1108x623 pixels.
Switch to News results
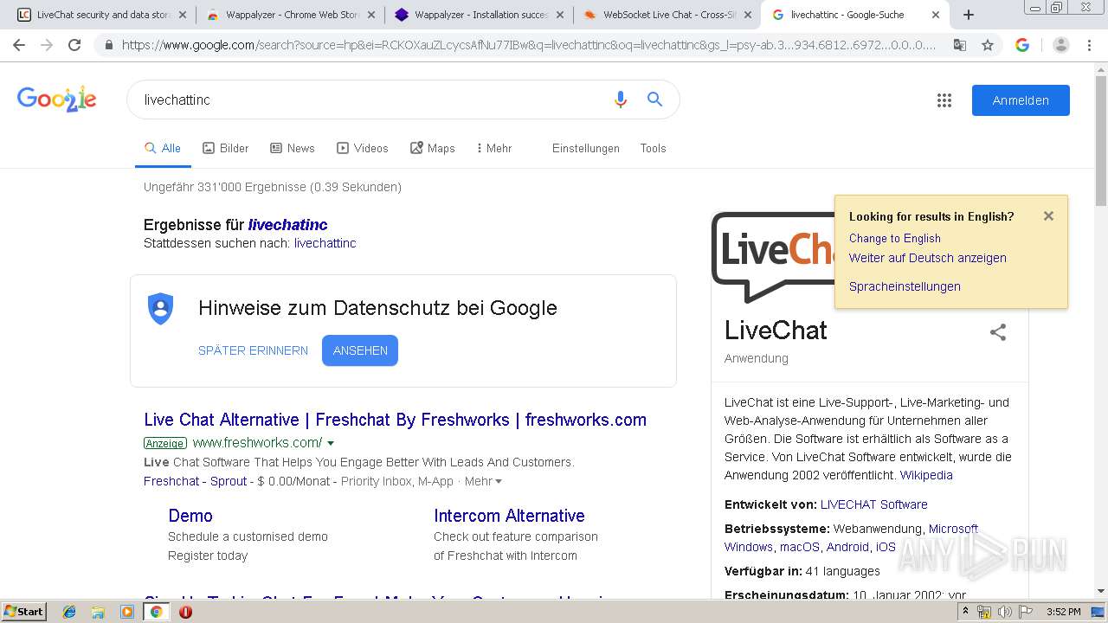point(293,148)
